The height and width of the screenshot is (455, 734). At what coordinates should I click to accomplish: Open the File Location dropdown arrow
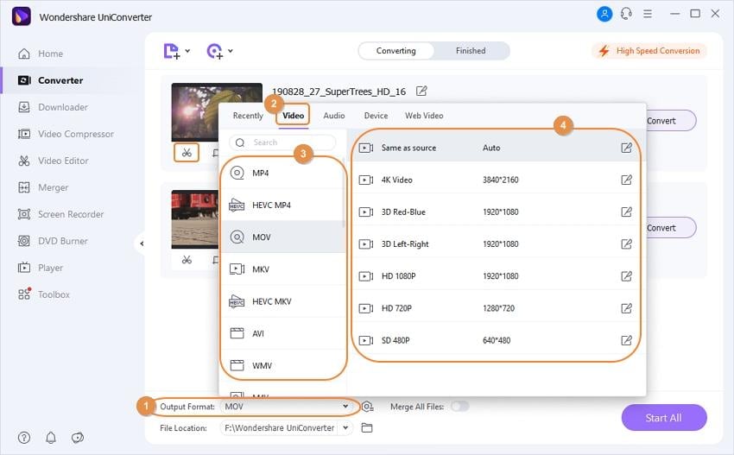[x=345, y=427]
